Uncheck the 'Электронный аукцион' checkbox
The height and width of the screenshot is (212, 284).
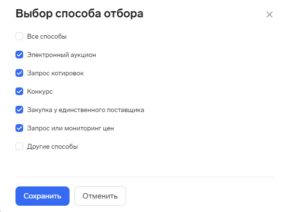coord(19,55)
